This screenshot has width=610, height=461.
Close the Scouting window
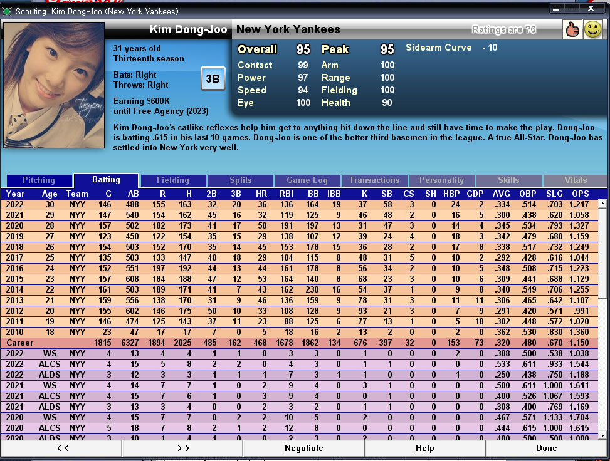coord(591,8)
